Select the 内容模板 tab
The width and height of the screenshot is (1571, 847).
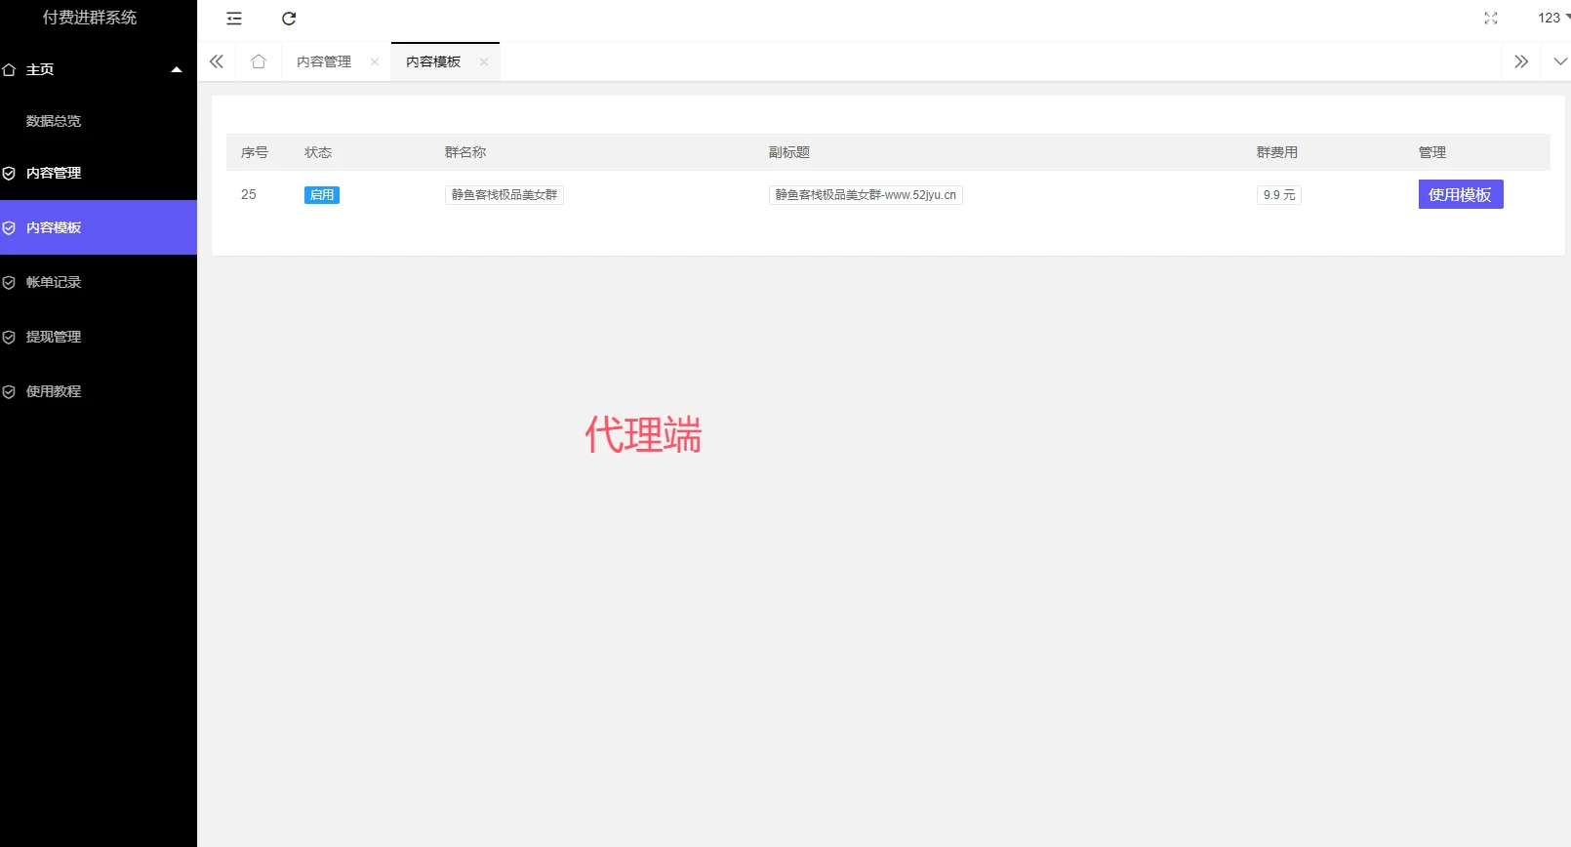tap(433, 61)
